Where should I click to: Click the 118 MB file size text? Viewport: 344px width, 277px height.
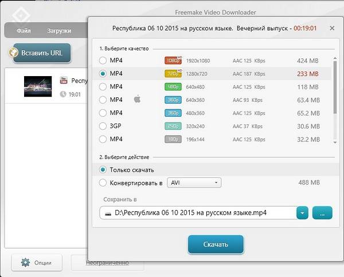point(308,87)
